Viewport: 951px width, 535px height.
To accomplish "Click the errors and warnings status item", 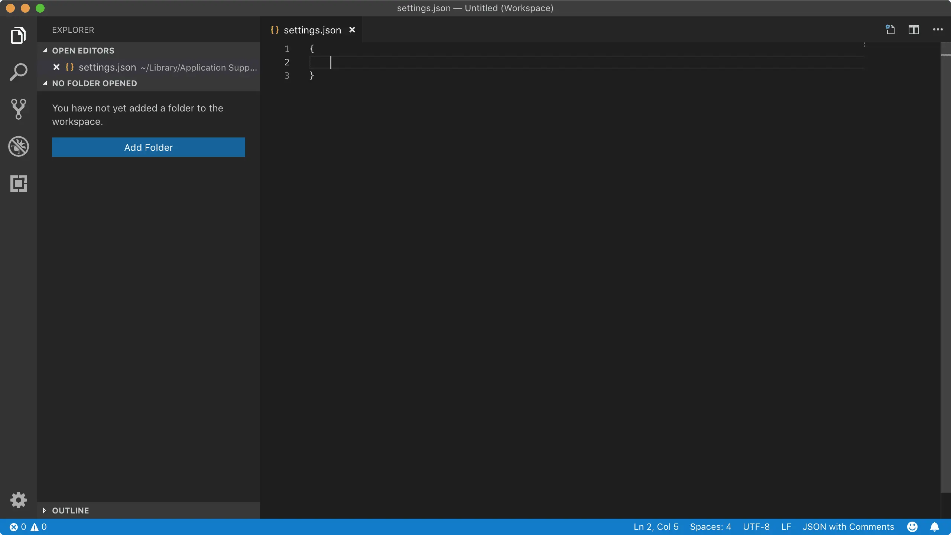I will pos(28,527).
